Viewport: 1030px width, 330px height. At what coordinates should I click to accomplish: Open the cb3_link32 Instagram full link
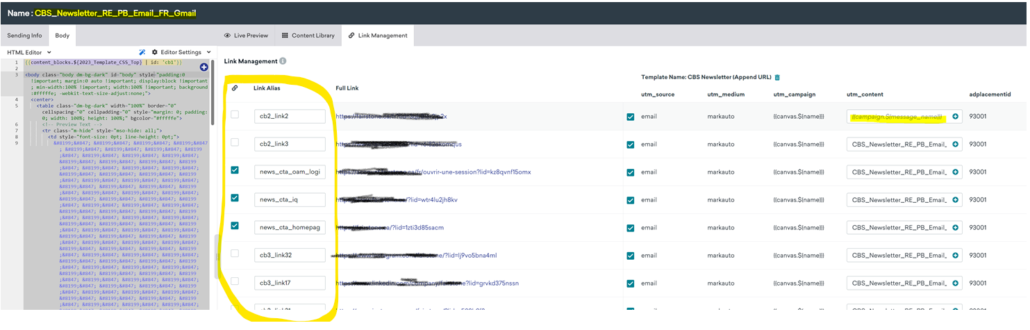415,256
